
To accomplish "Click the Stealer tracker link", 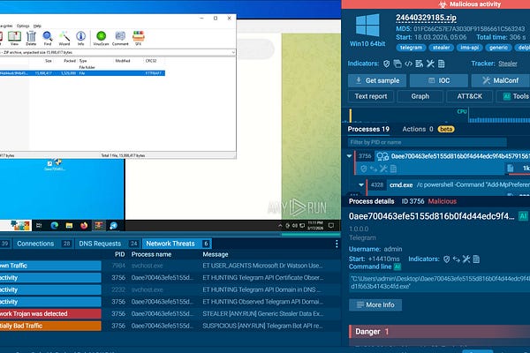I will pyautogui.click(x=508, y=64).
